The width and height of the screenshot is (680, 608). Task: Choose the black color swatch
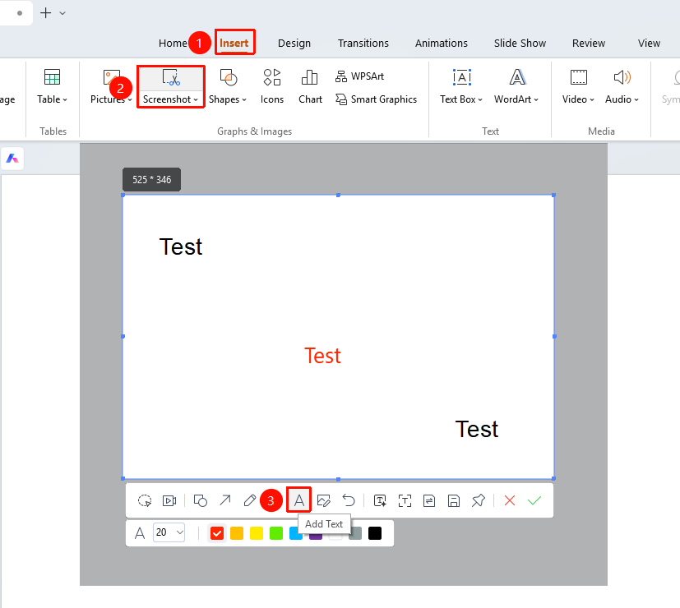(375, 533)
